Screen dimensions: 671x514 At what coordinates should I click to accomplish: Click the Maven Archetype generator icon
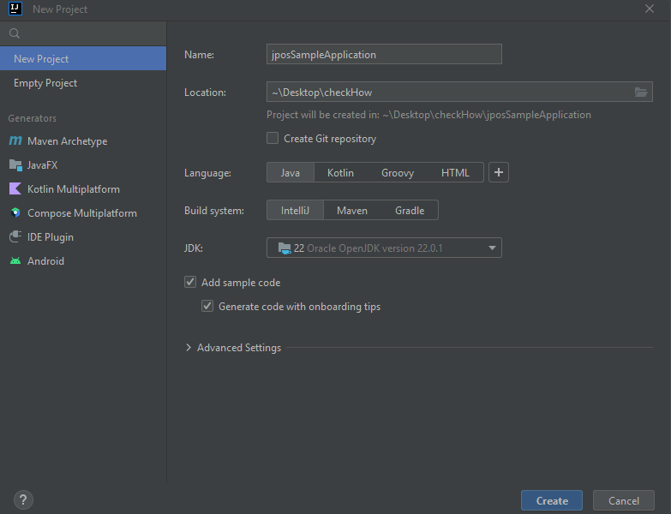point(15,141)
